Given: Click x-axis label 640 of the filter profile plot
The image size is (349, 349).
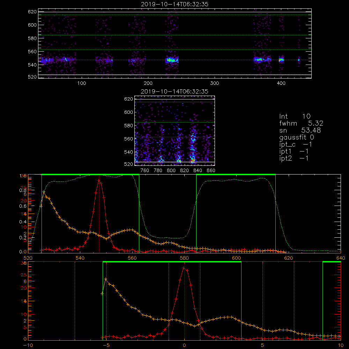Looking at the screenshot, I should tap(341, 258).
